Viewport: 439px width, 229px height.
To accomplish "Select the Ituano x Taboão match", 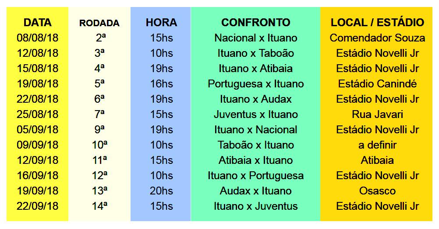I will 255,53.
